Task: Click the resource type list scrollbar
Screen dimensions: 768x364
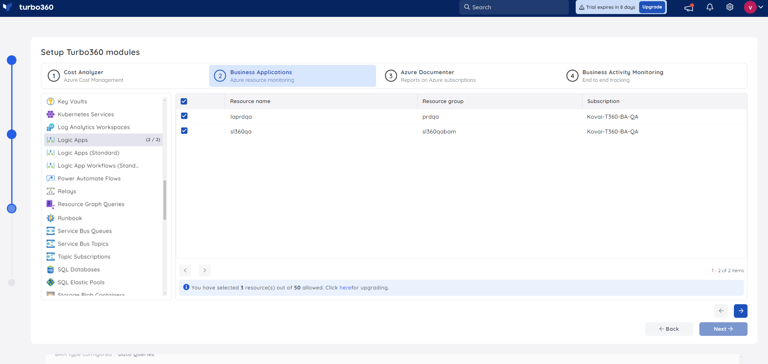Action: coord(165,200)
